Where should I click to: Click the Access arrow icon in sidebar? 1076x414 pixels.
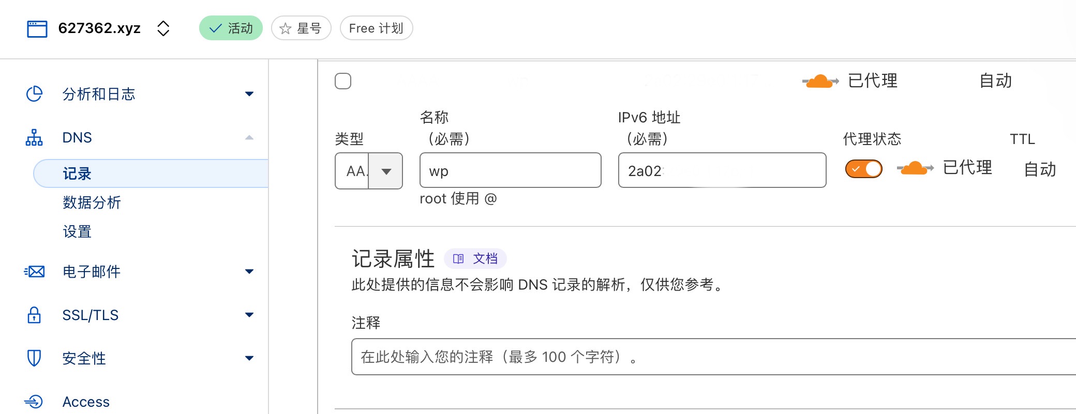[34, 402]
